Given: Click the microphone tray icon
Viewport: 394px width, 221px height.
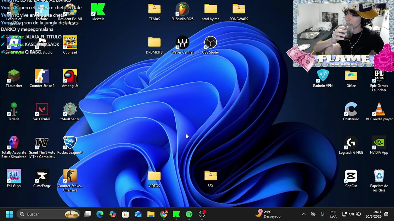Looking at the screenshot, I should coord(322,214).
